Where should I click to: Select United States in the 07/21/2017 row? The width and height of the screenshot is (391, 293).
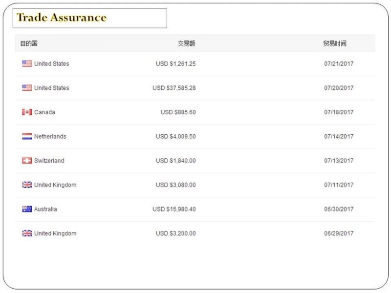click(x=52, y=63)
